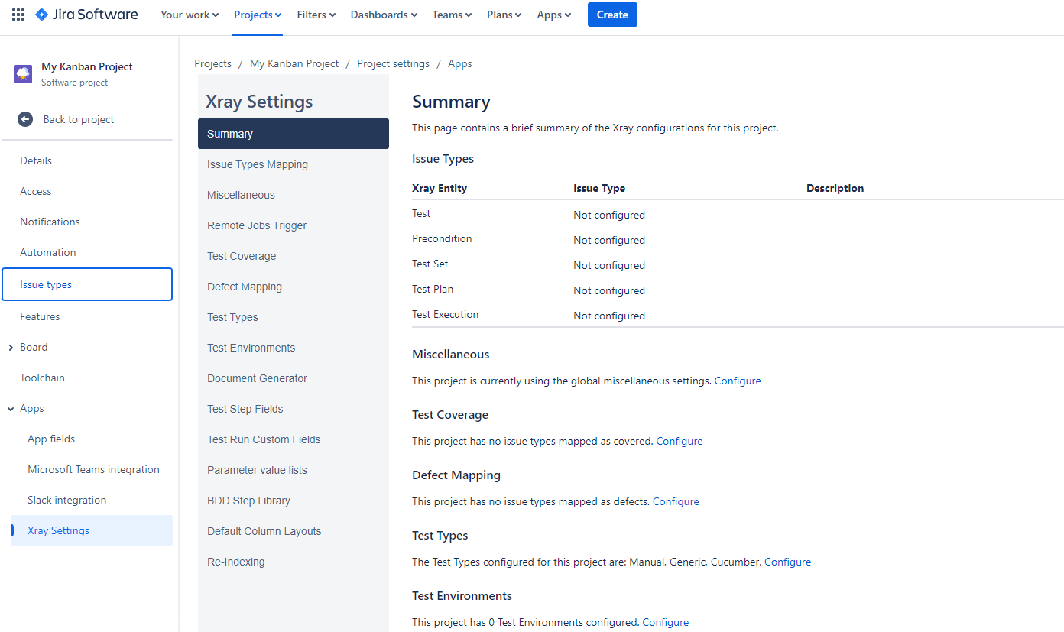Click Configure link under Test Environments heading
1064x632 pixels.
coord(666,622)
